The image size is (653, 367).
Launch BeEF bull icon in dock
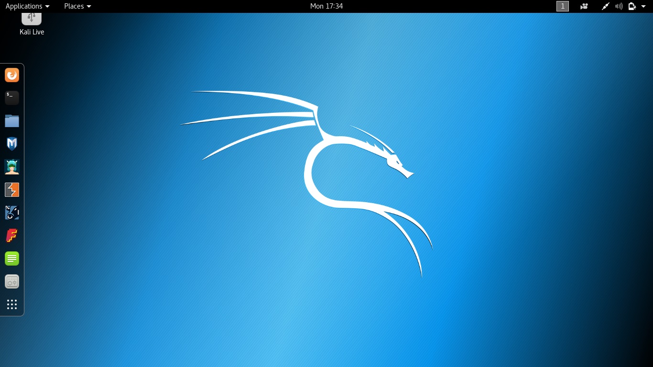[12, 213]
